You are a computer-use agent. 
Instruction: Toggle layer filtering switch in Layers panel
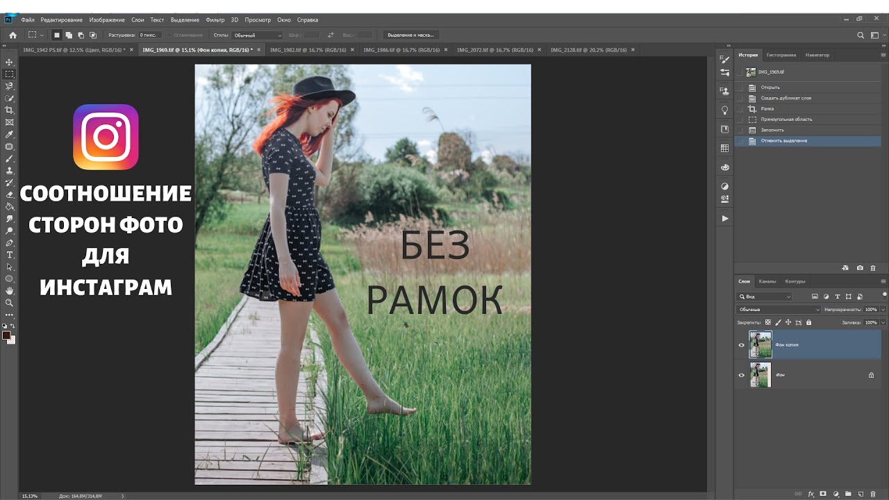884,295
